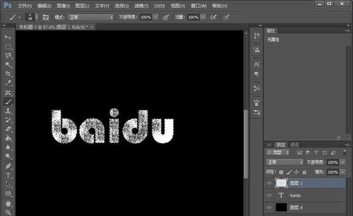Image resolution: width=353 pixels, height=216 pixels.
Task: Select the Crop tool
Action: point(8,73)
